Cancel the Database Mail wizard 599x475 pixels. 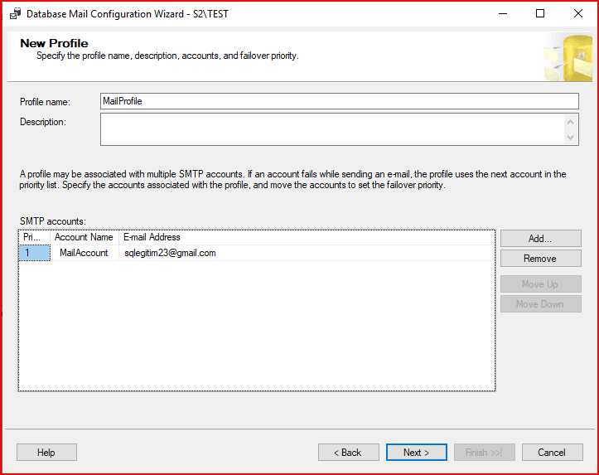click(551, 453)
